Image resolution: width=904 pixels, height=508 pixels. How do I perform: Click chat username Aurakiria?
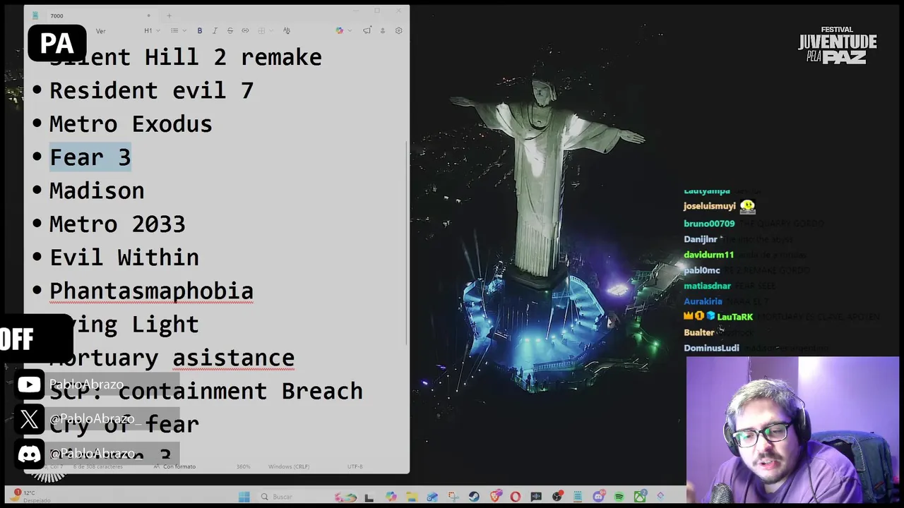click(x=703, y=301)
